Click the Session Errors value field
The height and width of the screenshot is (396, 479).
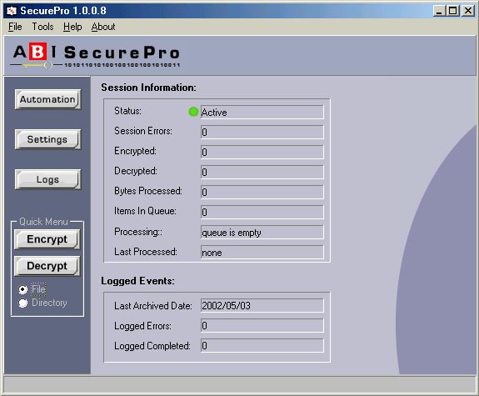pyautogui.click(x=262, y=132)
